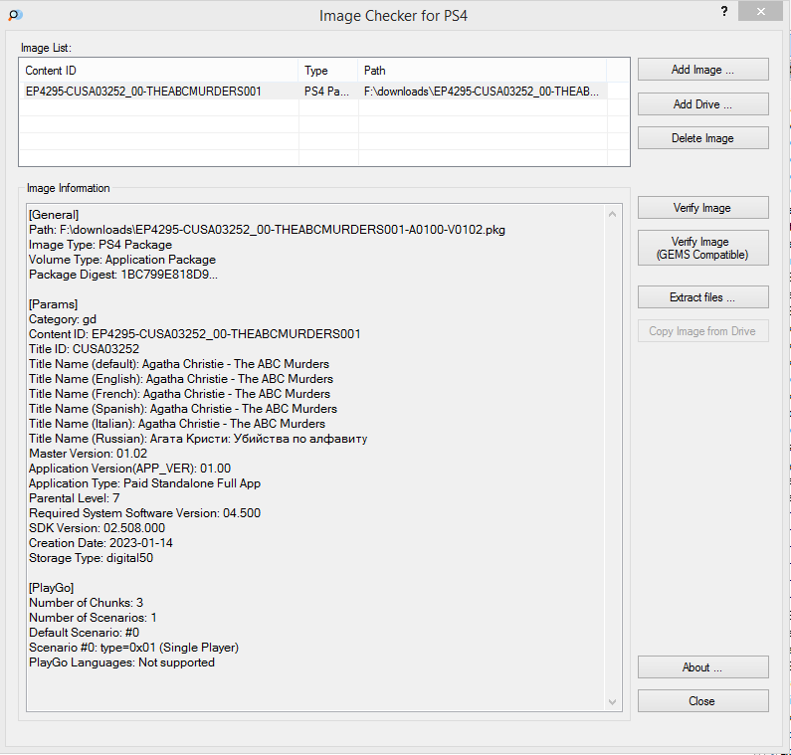Screen dimensions: 791x755
Task: Click scroll down arrow in Image Information
Action: pos(613,702)
